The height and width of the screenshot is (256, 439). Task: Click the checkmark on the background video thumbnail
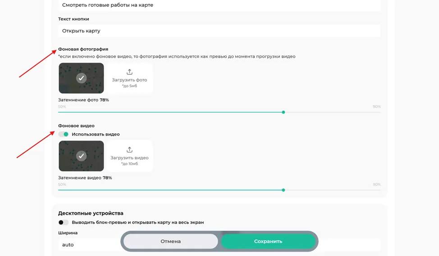click(x=81, y=156)
